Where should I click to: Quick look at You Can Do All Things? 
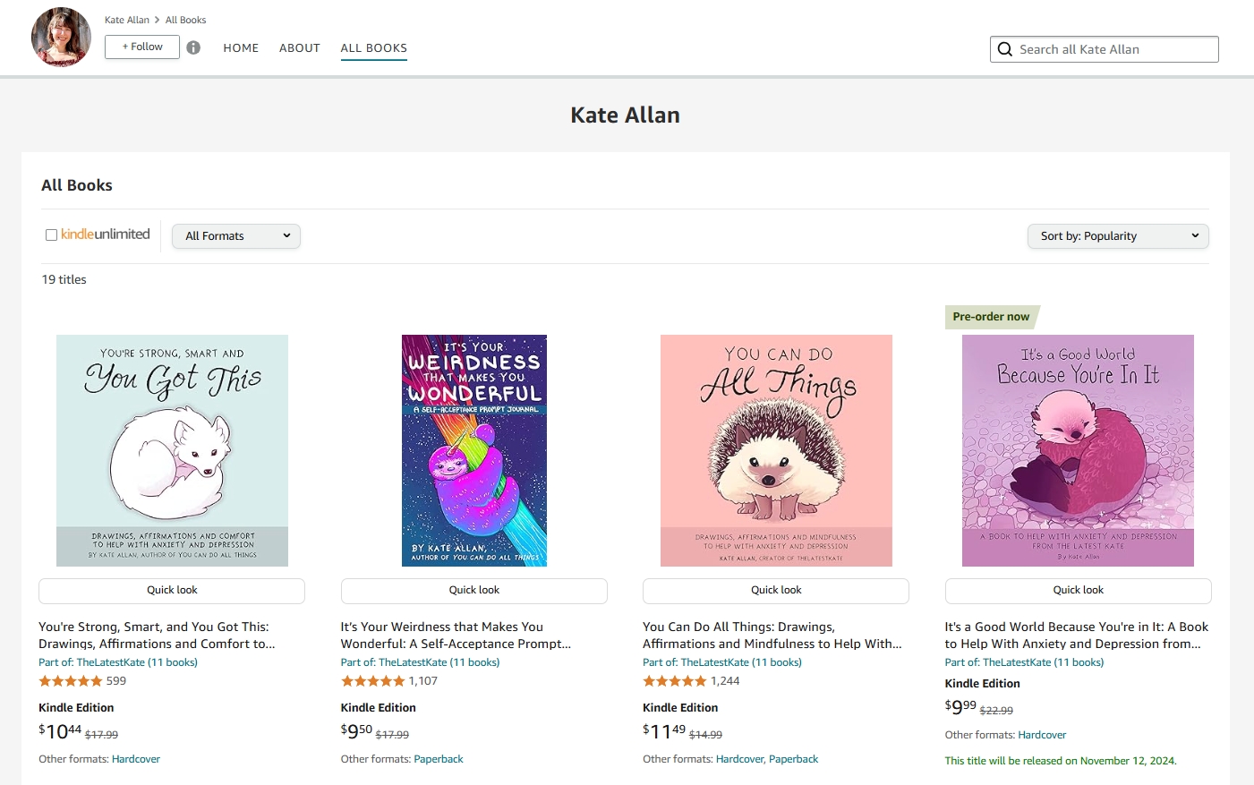(776, 591)
